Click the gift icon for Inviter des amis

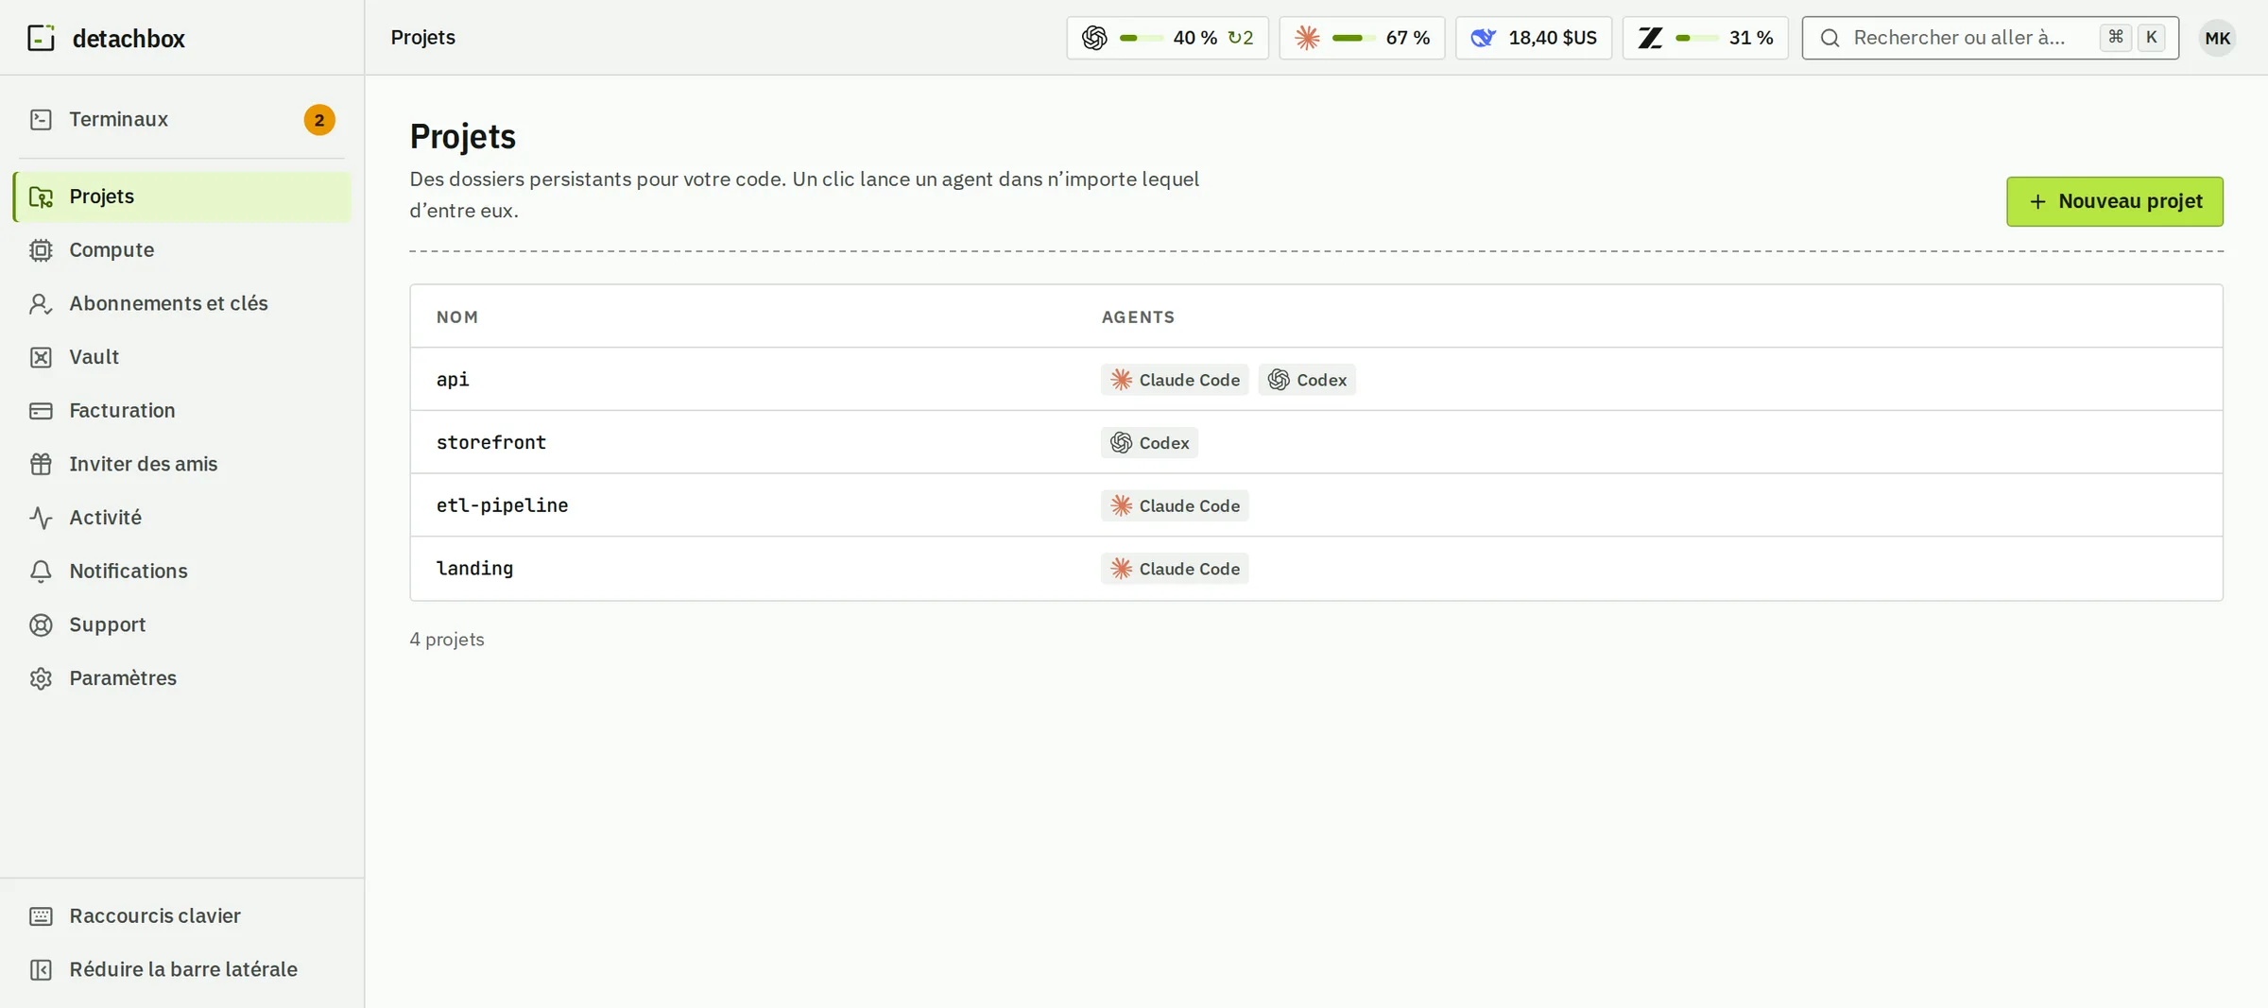tap(41, 464)
